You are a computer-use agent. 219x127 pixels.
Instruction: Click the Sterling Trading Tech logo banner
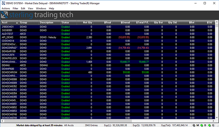pyautogui.click(x=37, y=15)
